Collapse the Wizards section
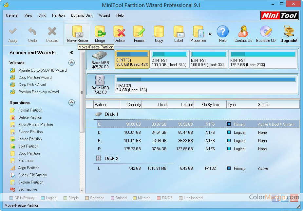Image resolution: width=303 pixels, height=211 pixels. [x=71, y=63]
